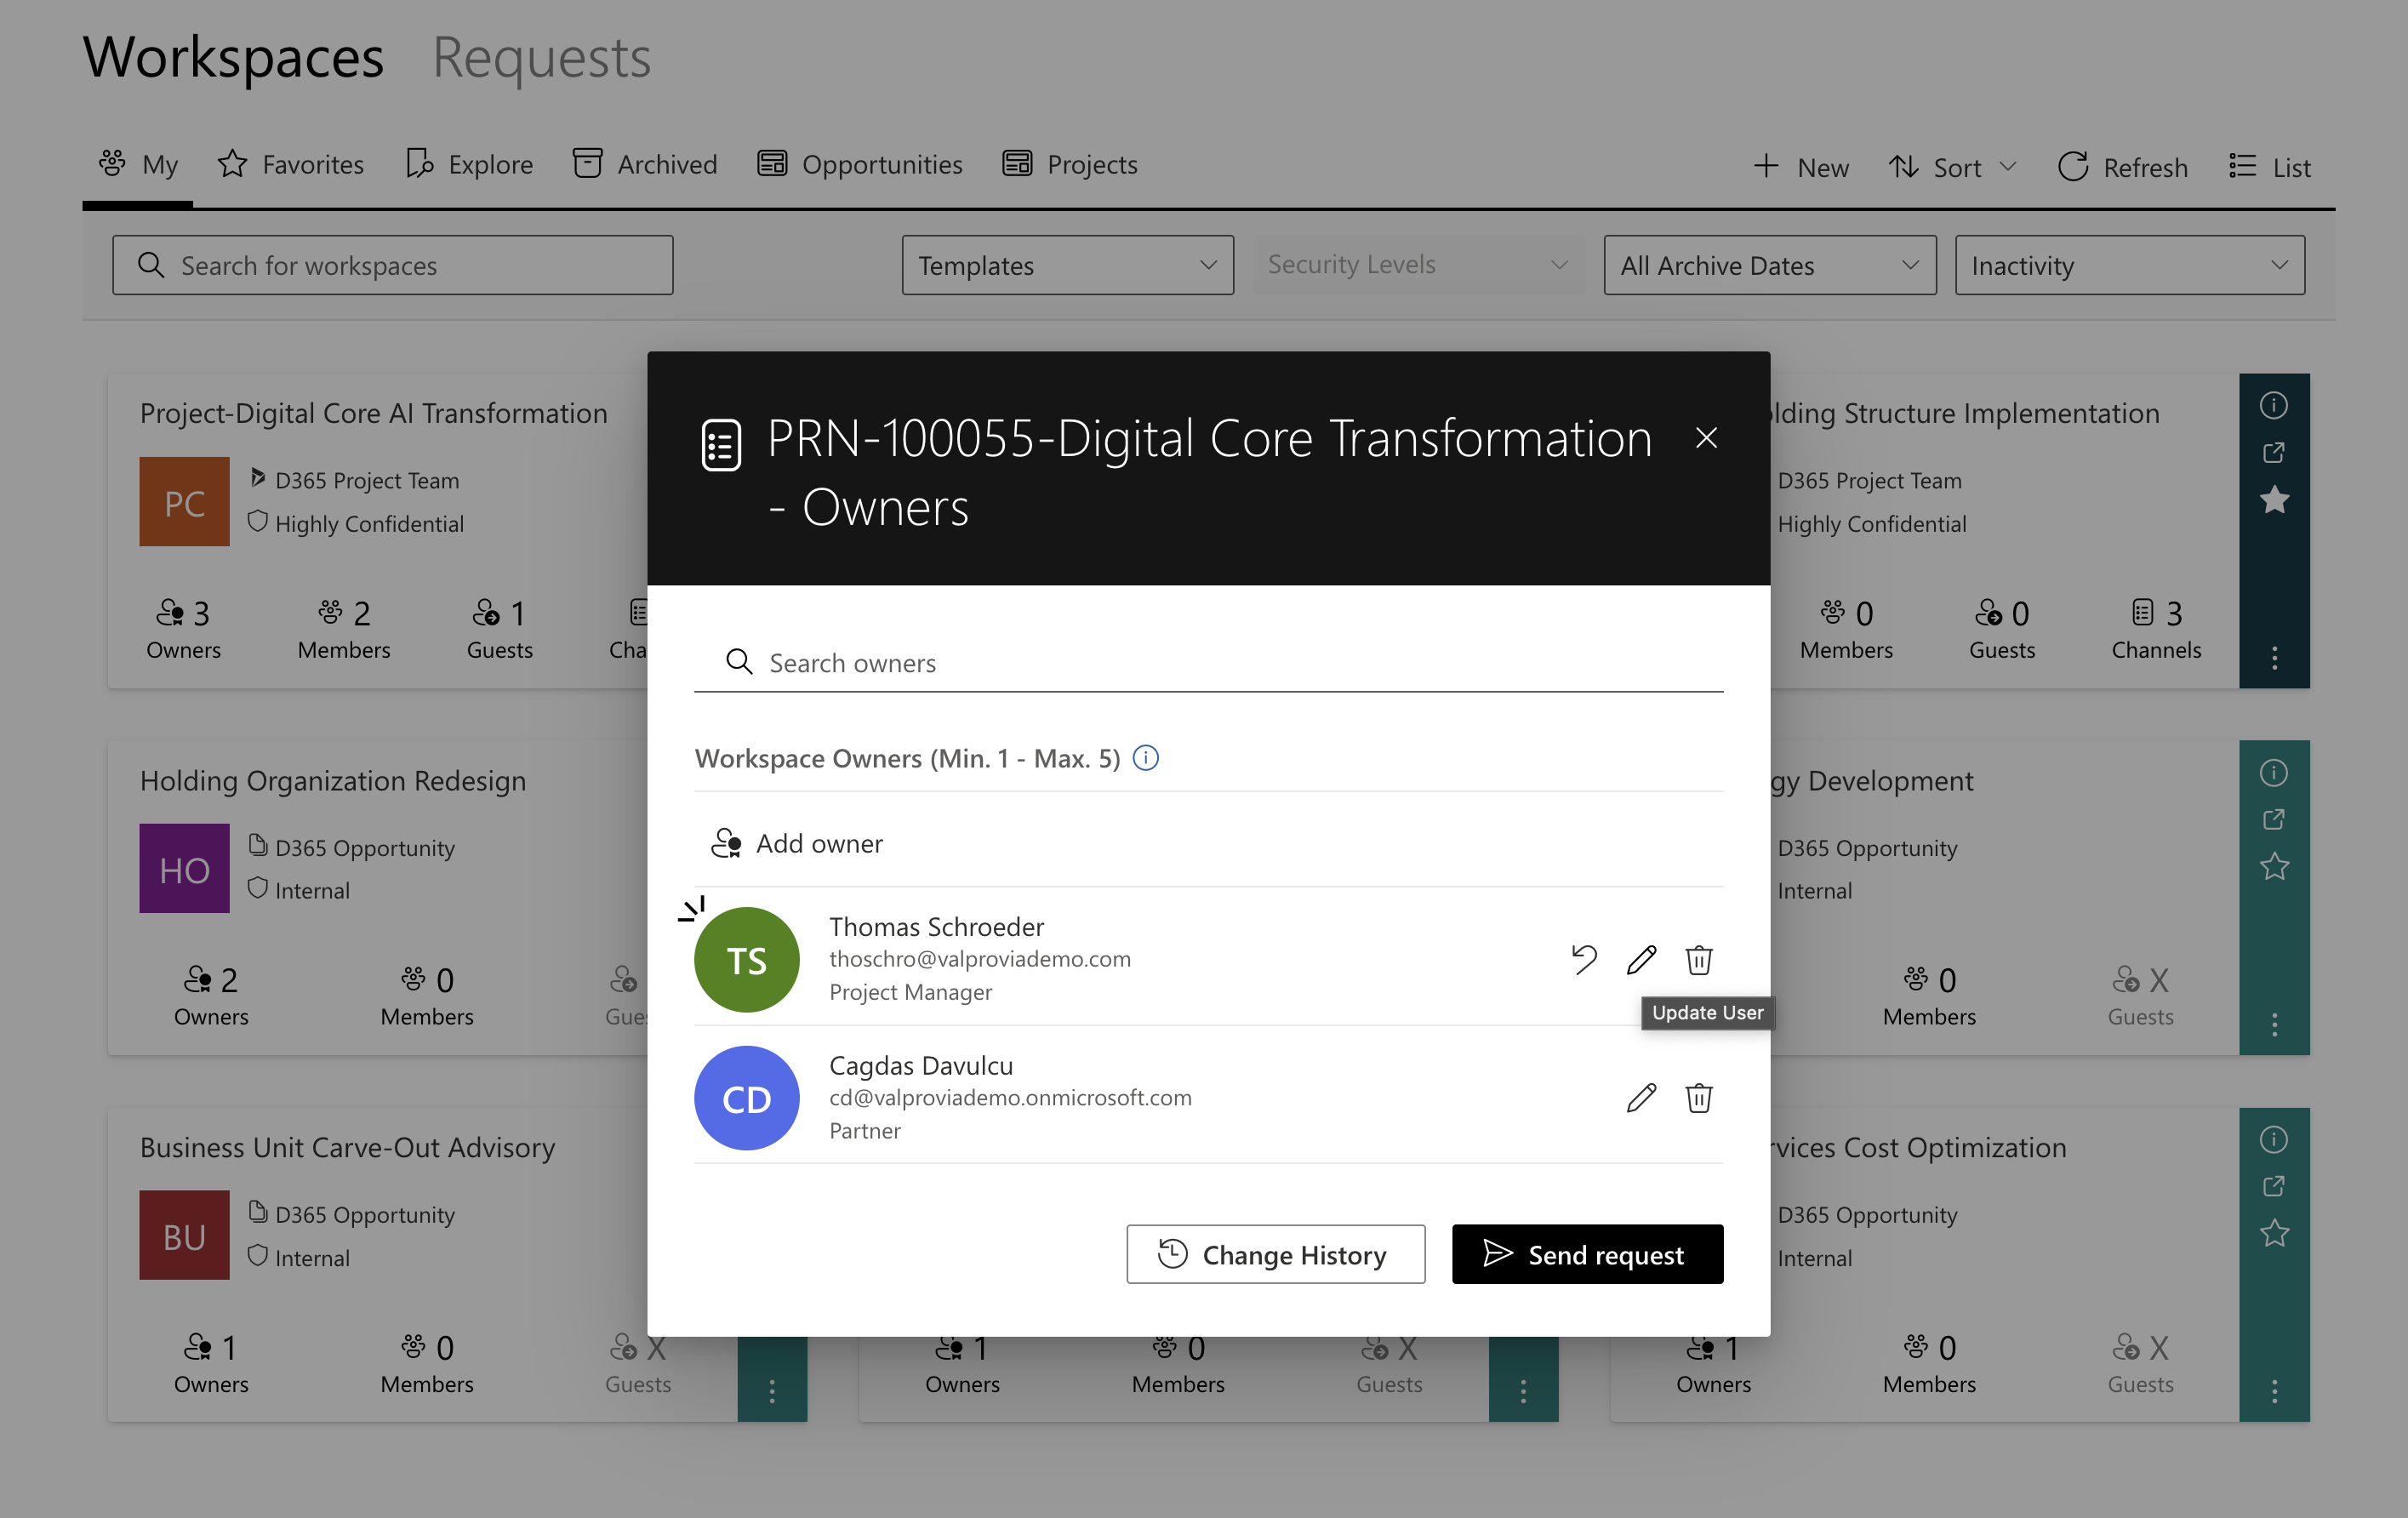Click info icon beside Workspace Owners heading
This screenshot has width=2408, height=1518.
pos(1145,758)
